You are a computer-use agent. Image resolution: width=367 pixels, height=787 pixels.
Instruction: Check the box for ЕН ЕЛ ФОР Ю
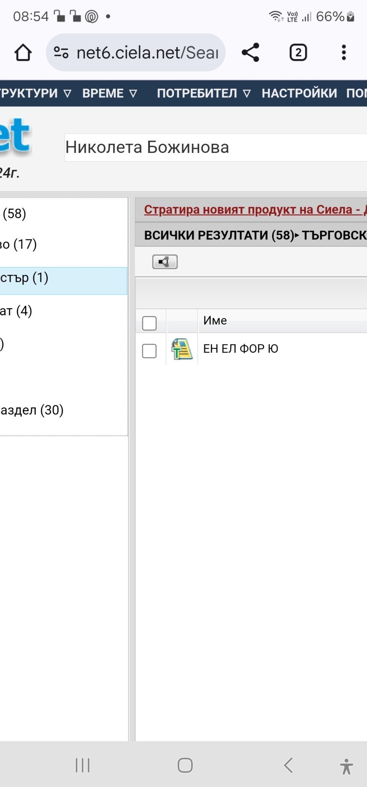click(x=149, y=351)
